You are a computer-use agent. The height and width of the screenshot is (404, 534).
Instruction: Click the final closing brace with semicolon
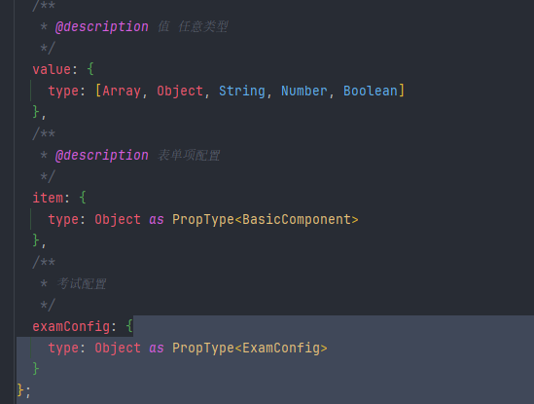pyautogui.click(x=23, y=390)
